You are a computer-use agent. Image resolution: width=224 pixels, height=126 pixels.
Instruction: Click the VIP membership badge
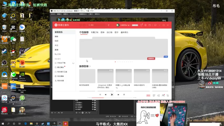[135, 25]
